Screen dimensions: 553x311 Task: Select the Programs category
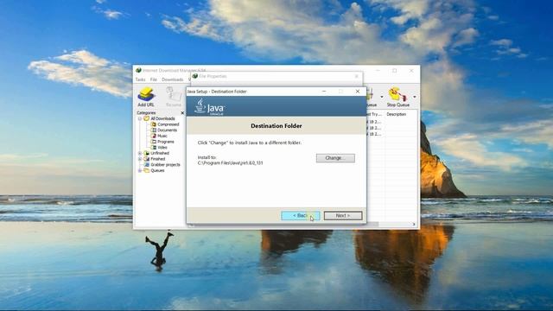pos(166,142)
